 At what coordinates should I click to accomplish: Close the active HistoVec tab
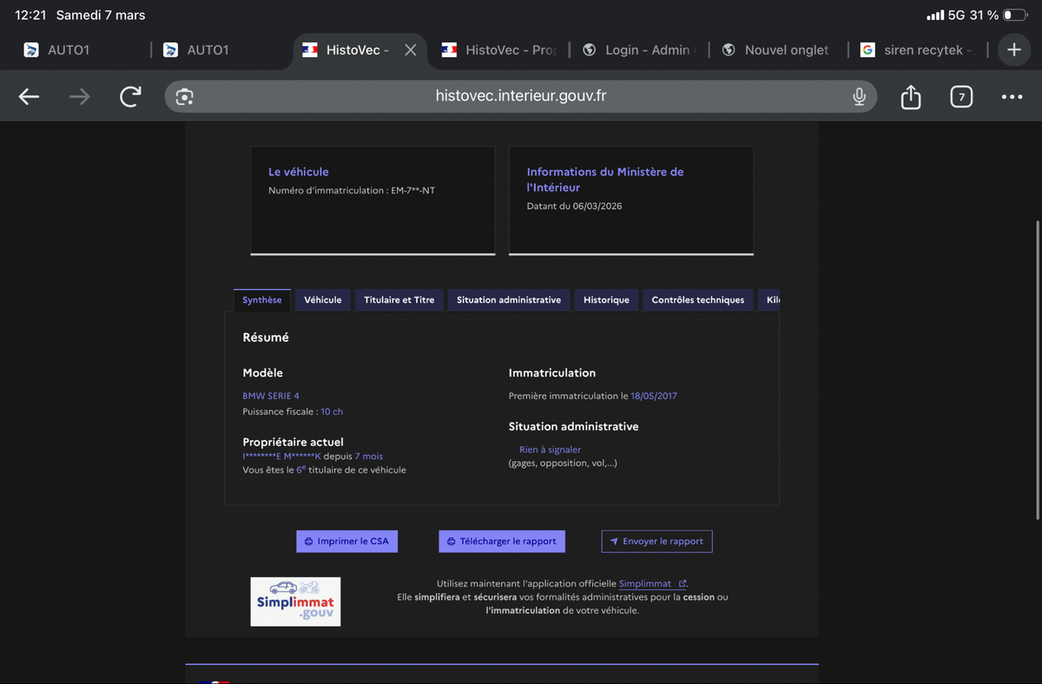411,50
